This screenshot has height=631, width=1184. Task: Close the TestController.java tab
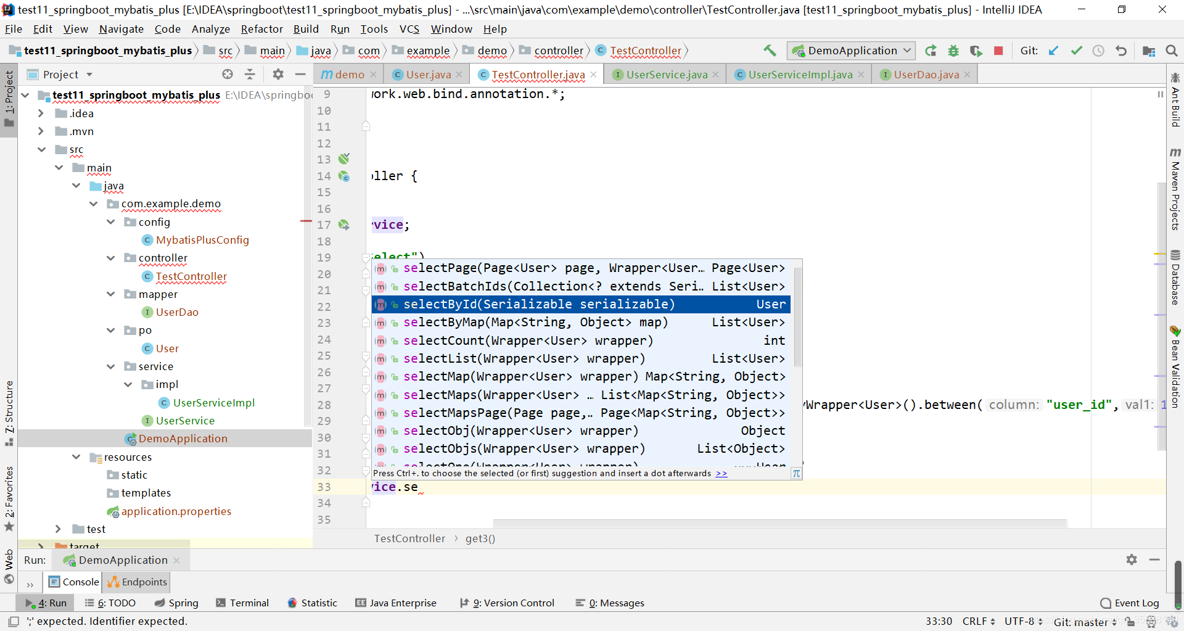[593, 75]
